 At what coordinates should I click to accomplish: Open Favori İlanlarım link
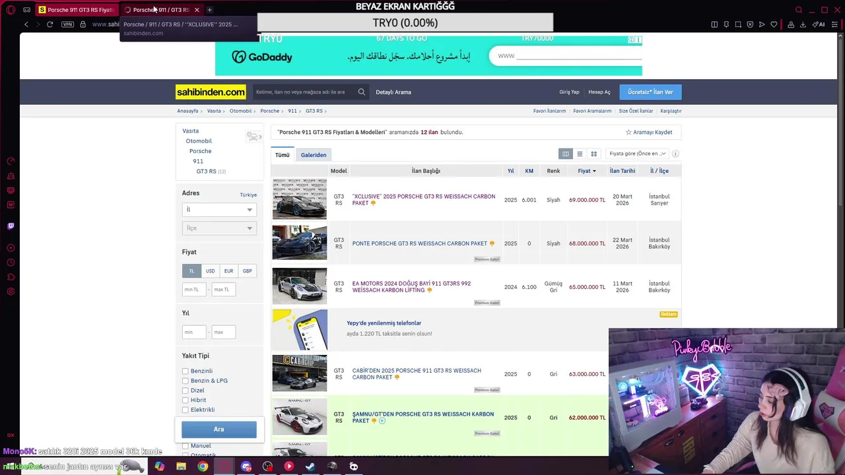[549, 111]
